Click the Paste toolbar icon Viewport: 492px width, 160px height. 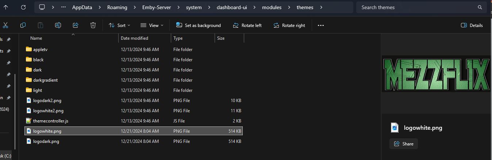pyautogui.click(x=41, y=25)
